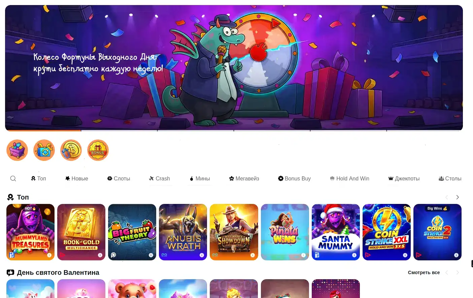Open the Джекпоты category
Screen dimensions: 473x298
coord(404,178)
